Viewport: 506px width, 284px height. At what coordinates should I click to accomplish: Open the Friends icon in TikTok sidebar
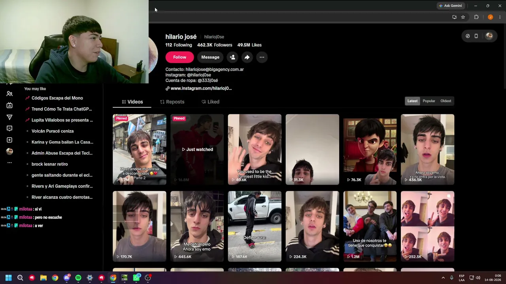[9, 94]
